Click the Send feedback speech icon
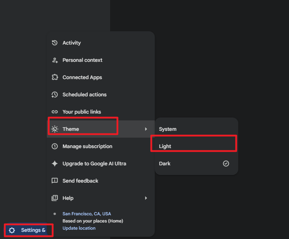Image resolution: width=289 pixels, height=239 pixels. [x=55, y=181]
